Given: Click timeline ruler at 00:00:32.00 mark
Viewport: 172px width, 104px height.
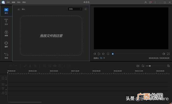Looking at the screenshot, I should click(33, 71).
